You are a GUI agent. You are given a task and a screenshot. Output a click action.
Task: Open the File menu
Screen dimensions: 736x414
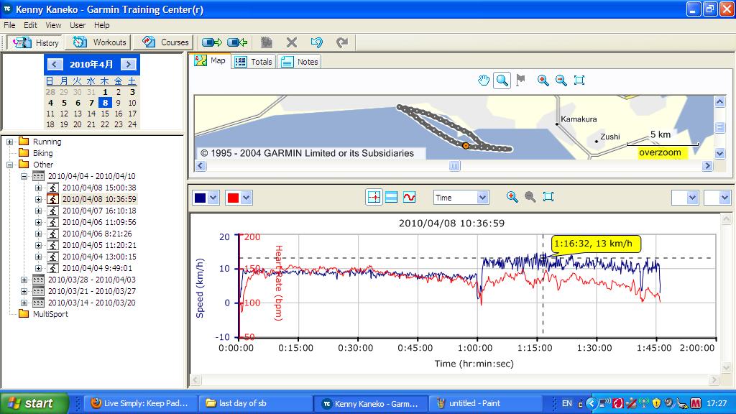tap(9, 25)
